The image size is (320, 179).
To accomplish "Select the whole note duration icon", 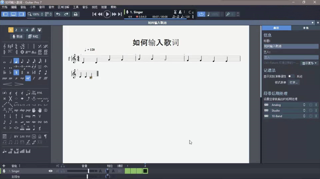I will click(4, 61).
